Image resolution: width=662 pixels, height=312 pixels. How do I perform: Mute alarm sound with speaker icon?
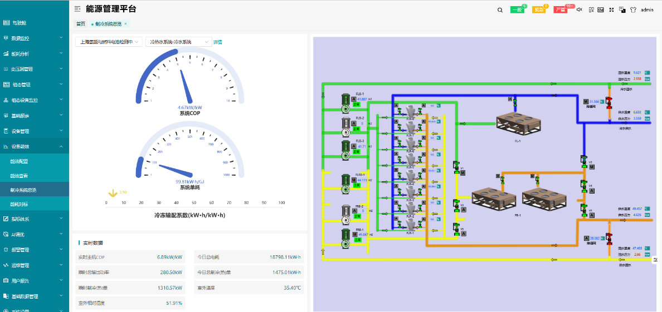579,10
